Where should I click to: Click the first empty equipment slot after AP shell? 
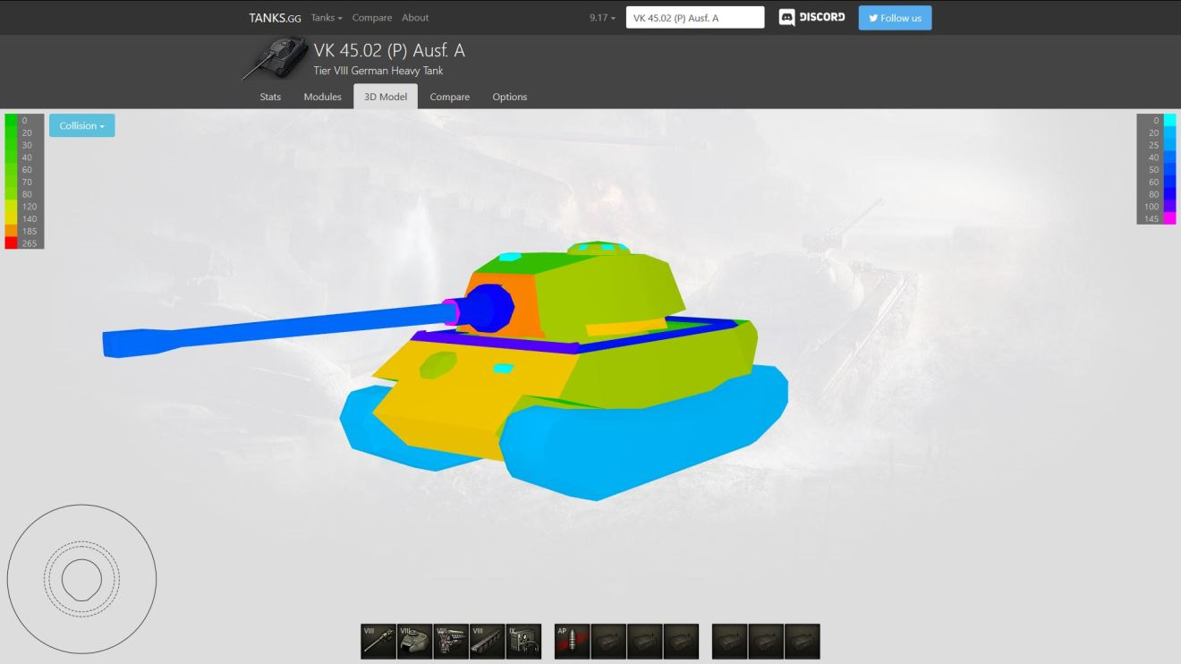[x=608, y=642]
